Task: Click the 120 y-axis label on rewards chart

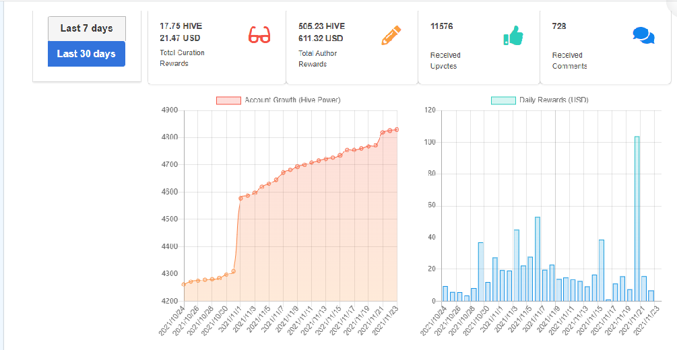Action: (430, 110)
